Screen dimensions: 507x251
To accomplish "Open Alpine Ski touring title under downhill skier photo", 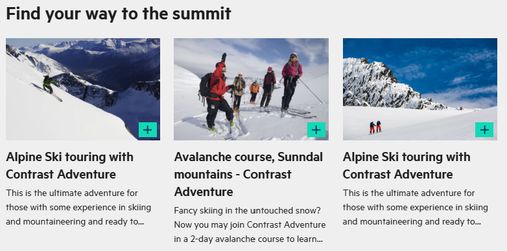I will tap(69, 166).
